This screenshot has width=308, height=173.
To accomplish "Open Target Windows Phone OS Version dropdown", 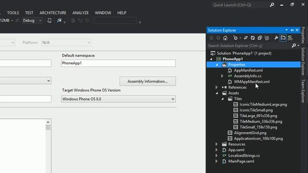I will click(x=118, y=99).
